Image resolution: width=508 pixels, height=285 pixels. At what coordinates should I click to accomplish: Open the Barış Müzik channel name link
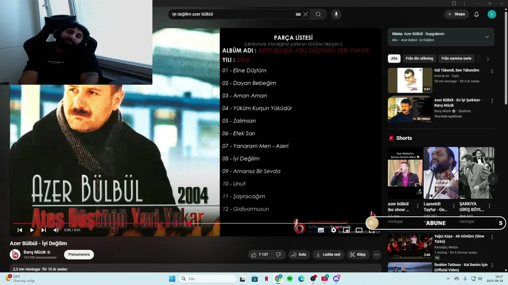click(35, 252)
